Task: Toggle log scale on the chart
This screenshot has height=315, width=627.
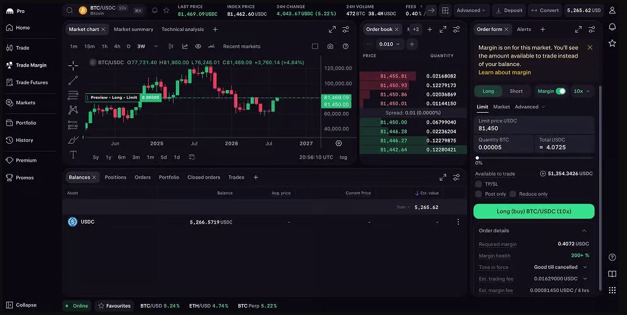Action: (344, 157)
